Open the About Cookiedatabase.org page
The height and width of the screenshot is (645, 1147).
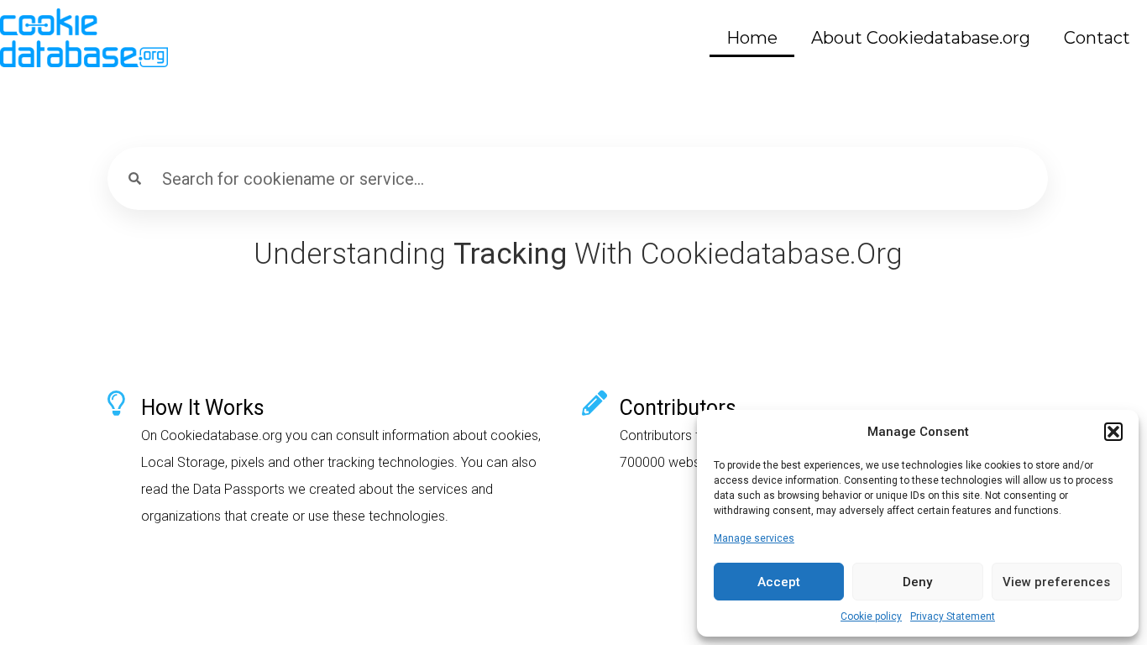coord(920,38)
